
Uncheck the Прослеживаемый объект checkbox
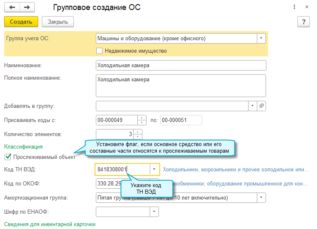pos(7,157)
